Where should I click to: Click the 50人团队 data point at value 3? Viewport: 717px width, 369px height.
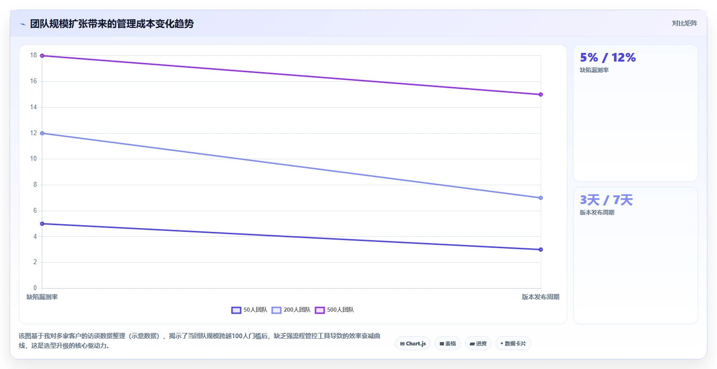[541, 249]
